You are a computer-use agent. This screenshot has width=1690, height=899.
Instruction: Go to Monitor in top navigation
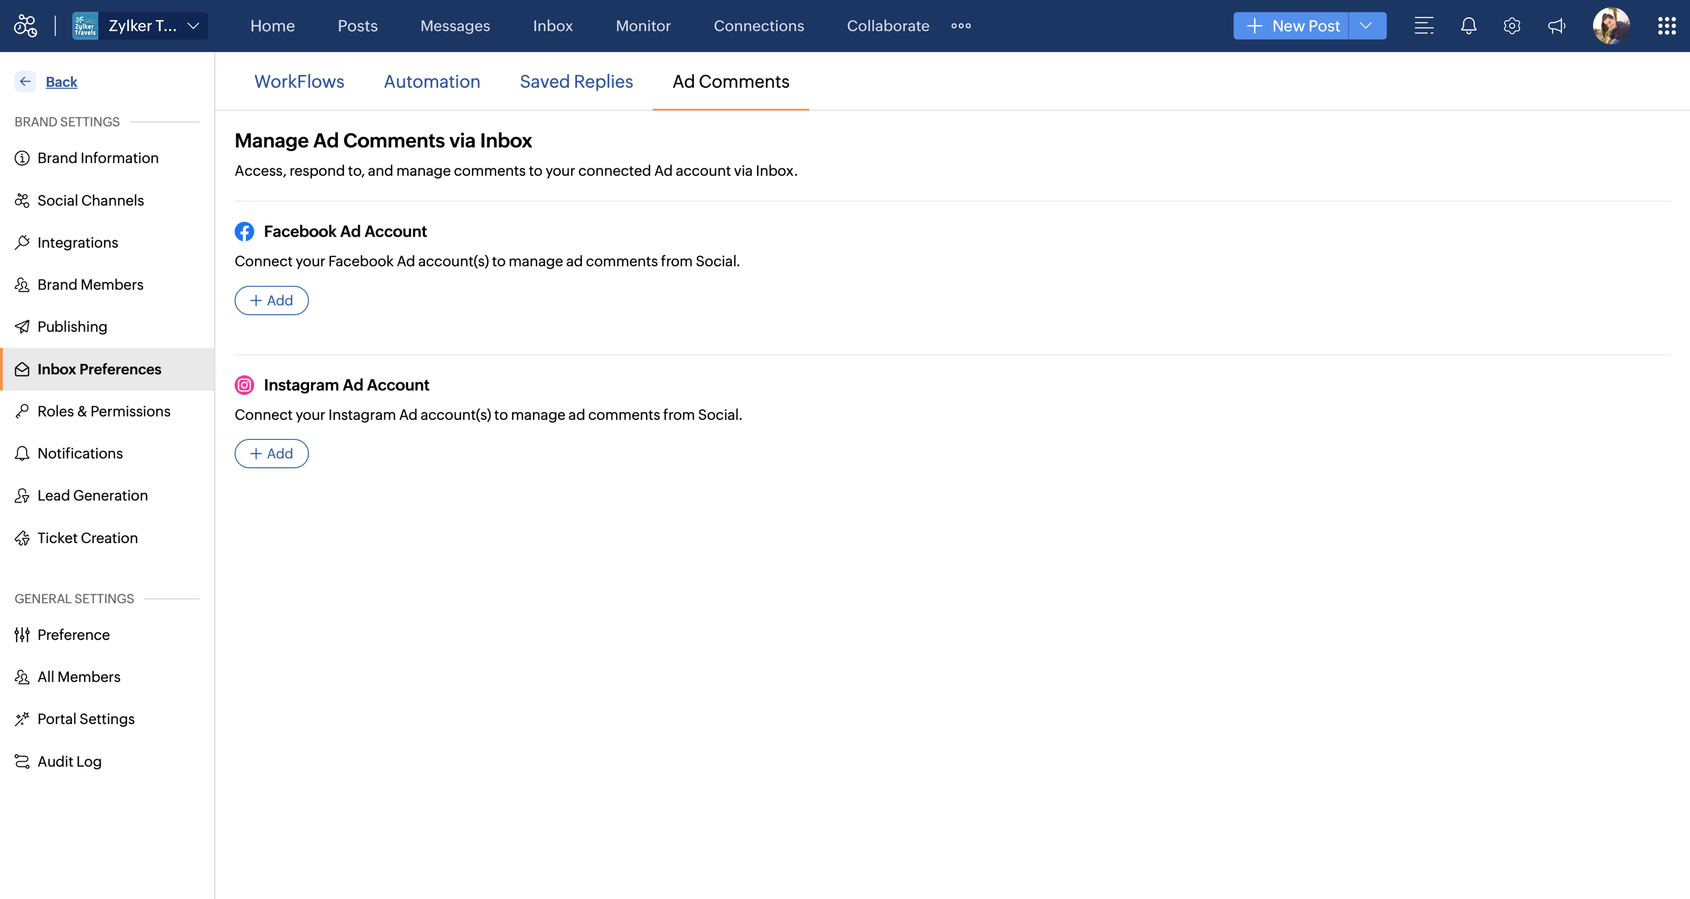coord(643,26)
